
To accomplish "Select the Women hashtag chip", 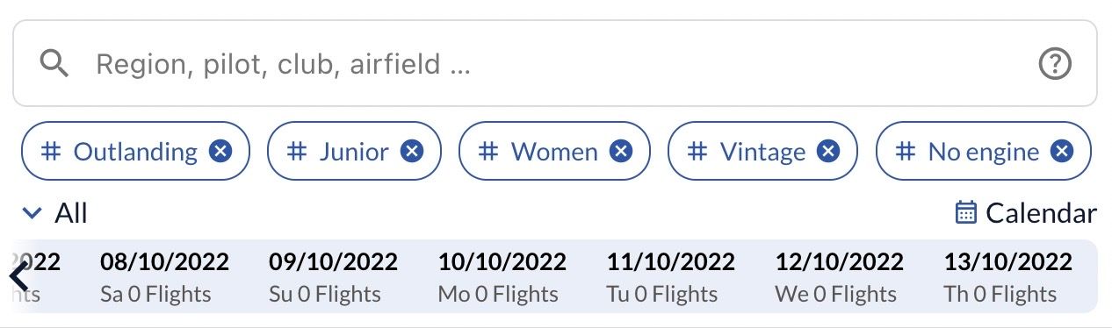I will (x=554, y=152).
